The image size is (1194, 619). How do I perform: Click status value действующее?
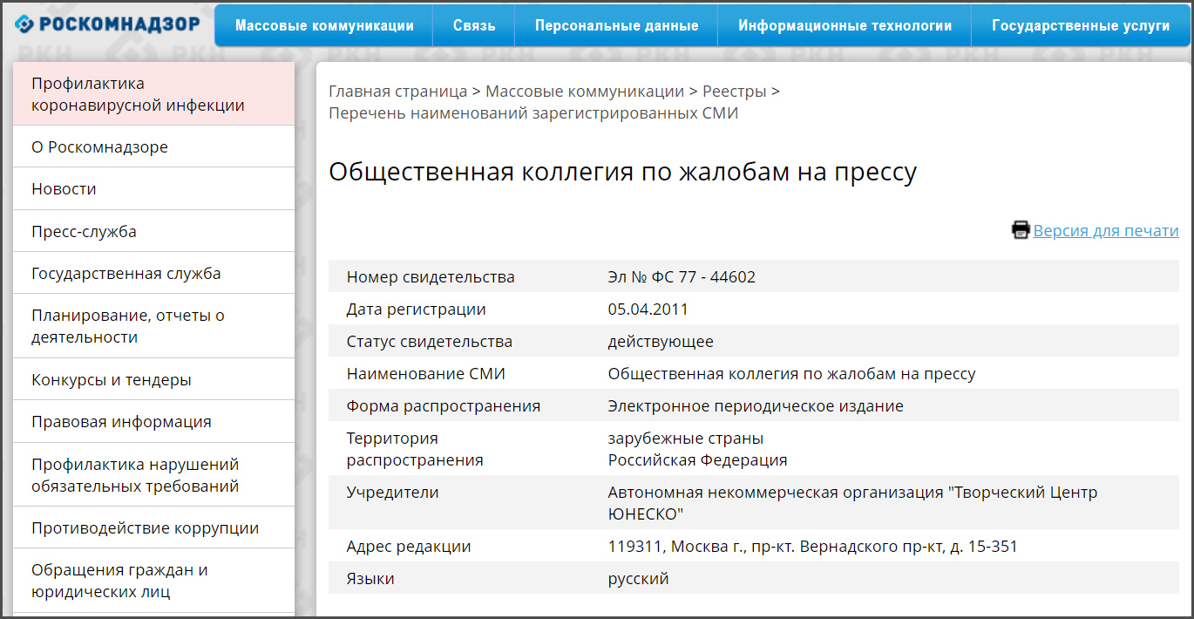pos(661,342)
